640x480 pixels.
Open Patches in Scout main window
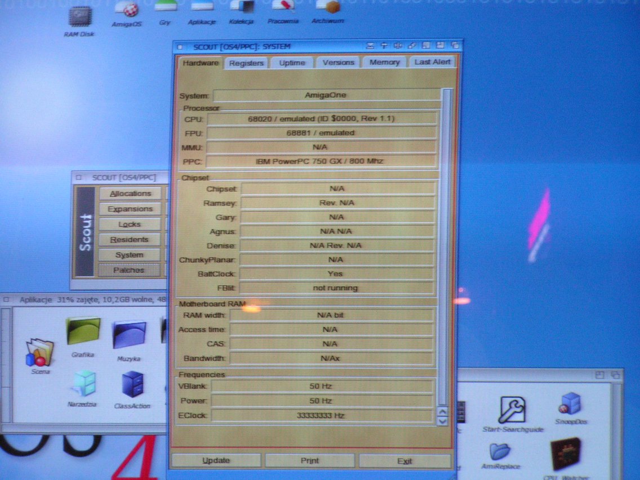(x=129, y=270)
